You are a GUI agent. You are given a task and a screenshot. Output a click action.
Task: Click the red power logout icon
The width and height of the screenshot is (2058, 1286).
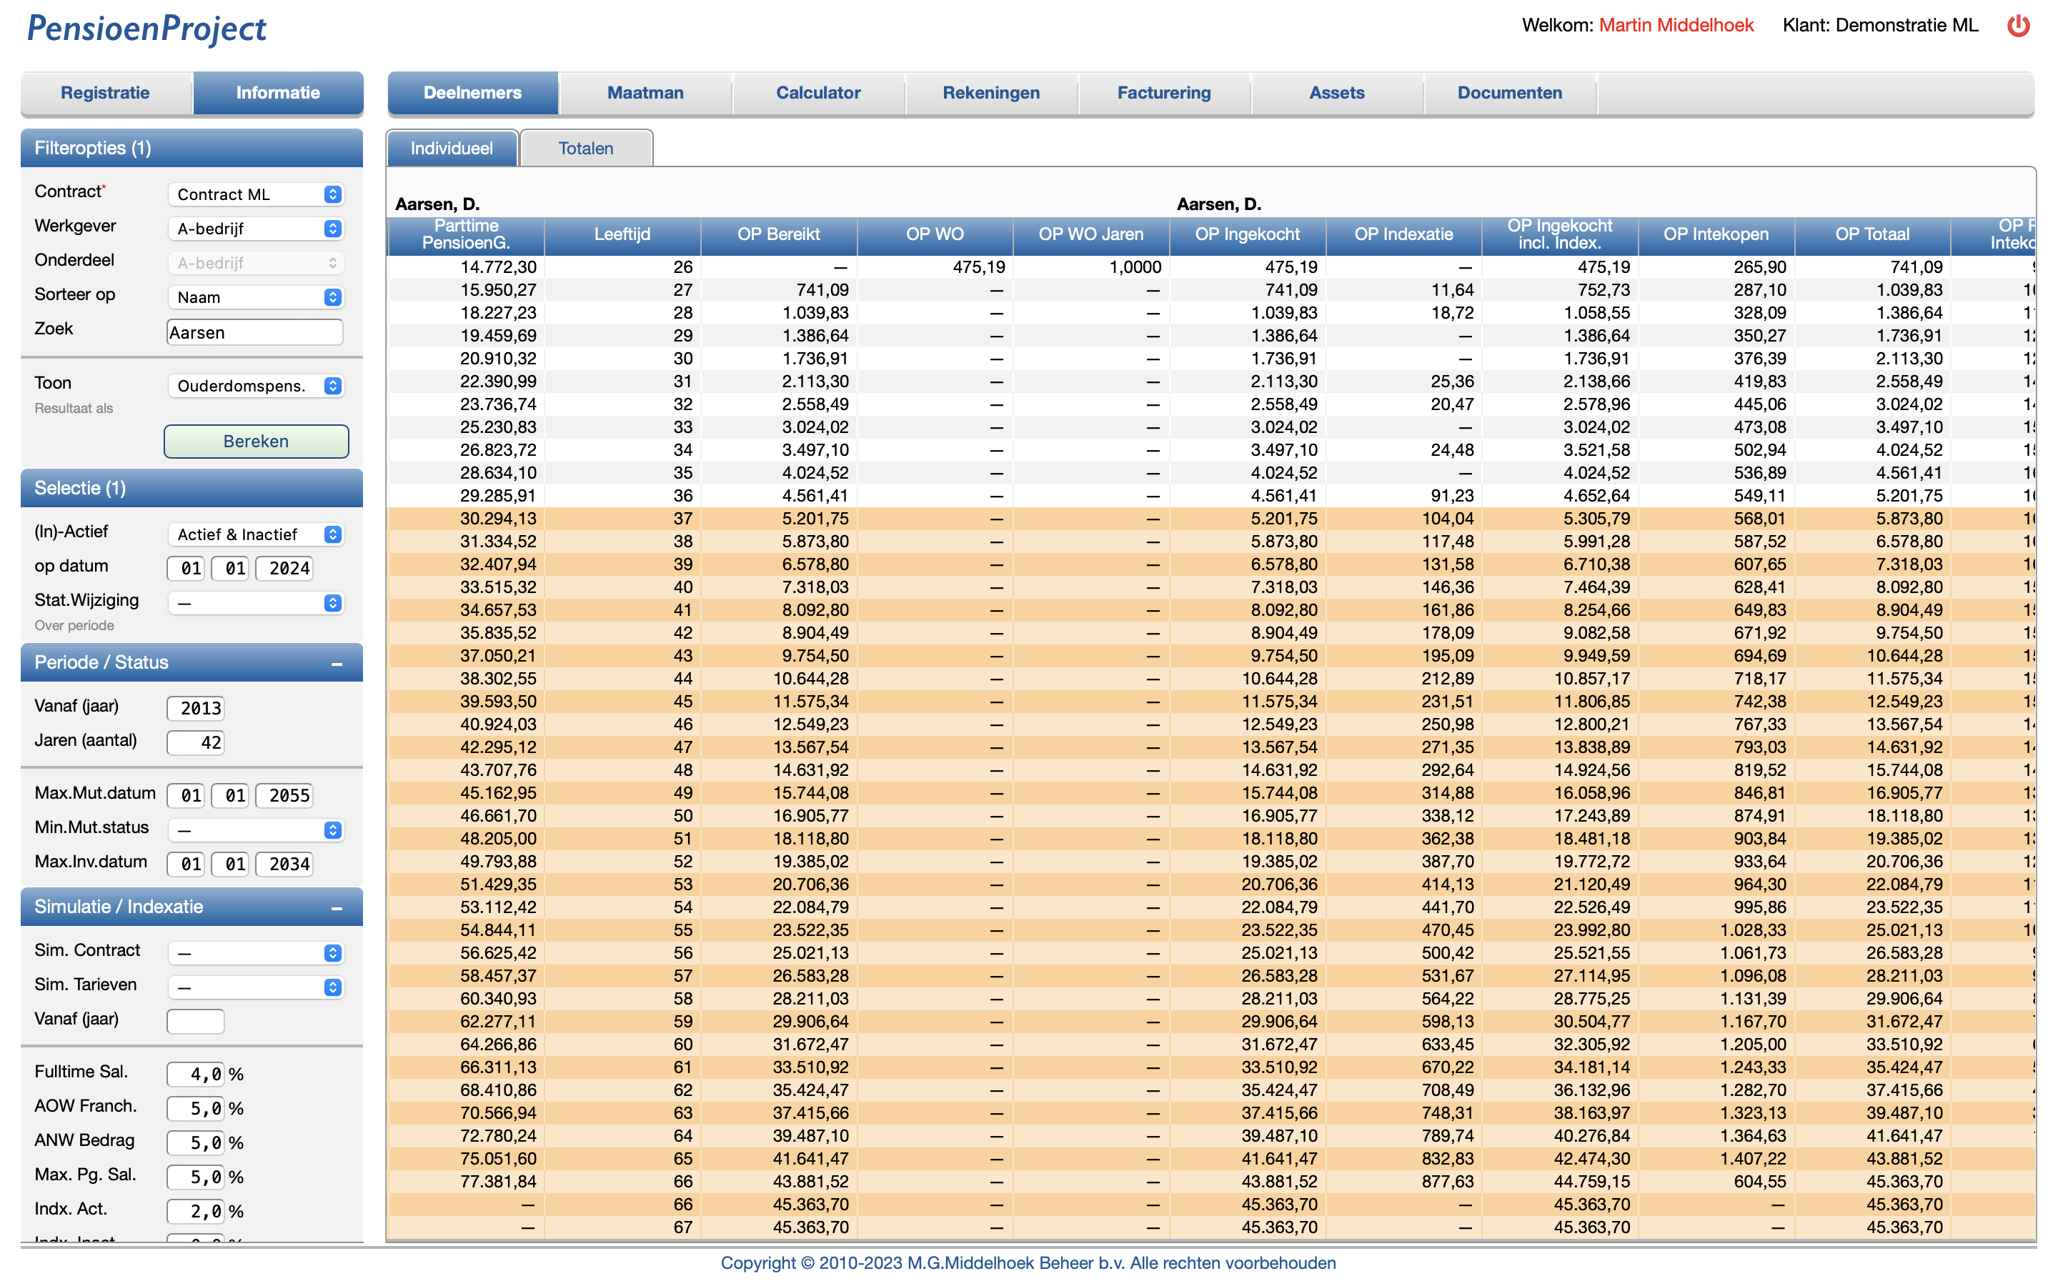coord(2017,26)
